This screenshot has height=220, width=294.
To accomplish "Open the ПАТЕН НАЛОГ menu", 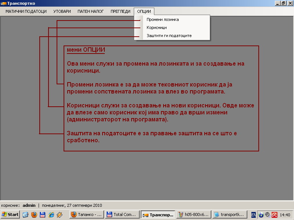I will pos(90,11).
